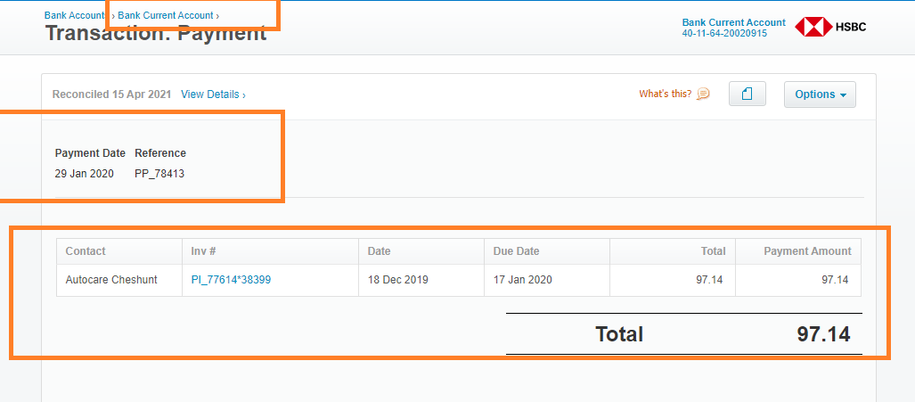The height and width of the screenshot is (402, 915).
Task: Select the Autocare Cheshunt contact cell
Action: [x=111, y=279]
